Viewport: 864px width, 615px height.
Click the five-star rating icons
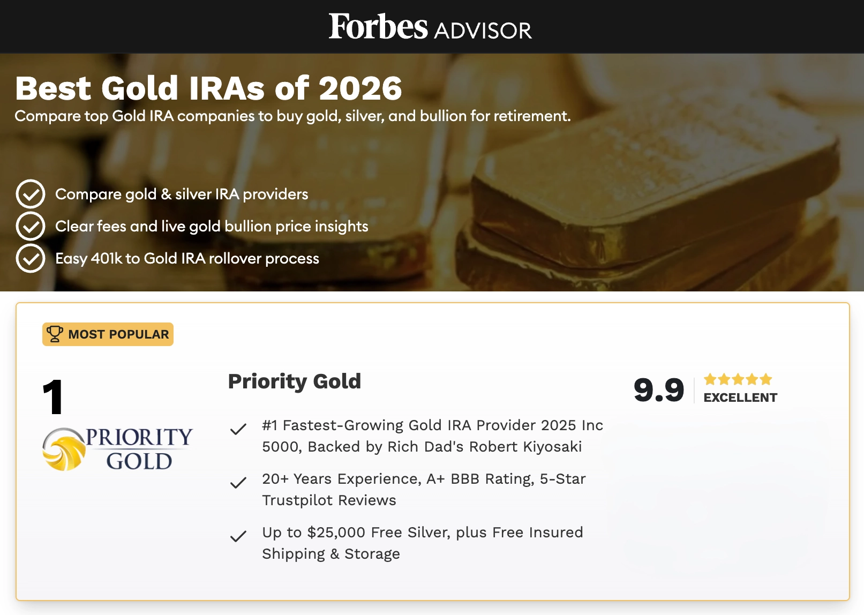tap(738, 379)
